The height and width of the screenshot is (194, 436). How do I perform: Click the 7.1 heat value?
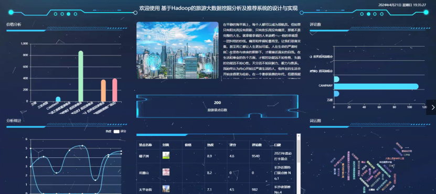209,190
